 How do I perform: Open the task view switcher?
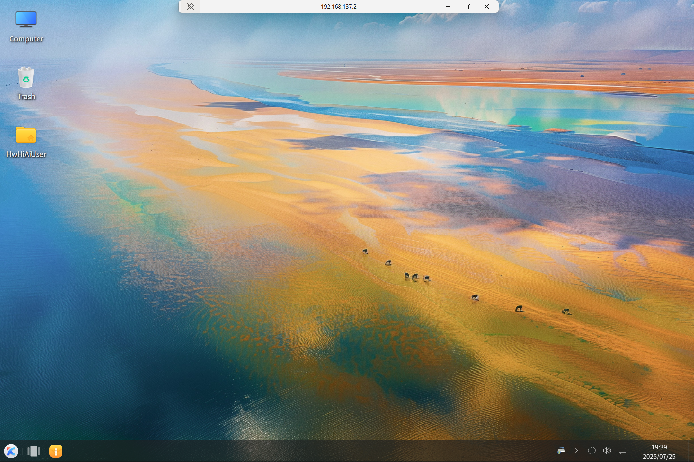tap(34, 451)
